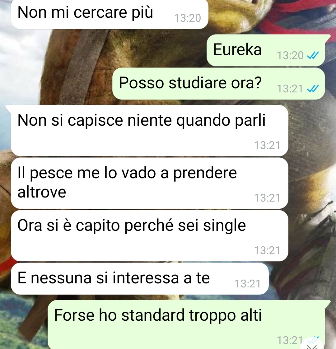Viewport: 336px width, 349px height.
Task: Tap message Non si capisce niente quando parli
Action: tap(150, 131)
